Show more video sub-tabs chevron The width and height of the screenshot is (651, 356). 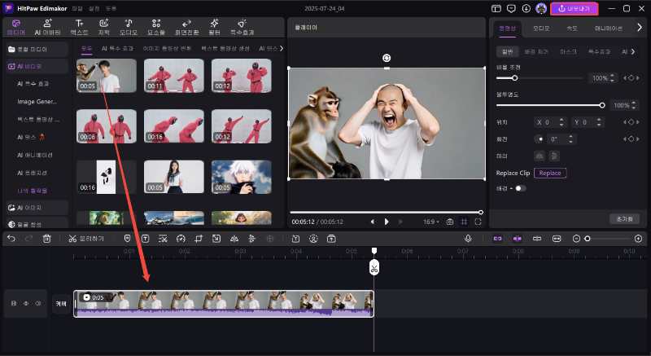(x=633, y=52)
